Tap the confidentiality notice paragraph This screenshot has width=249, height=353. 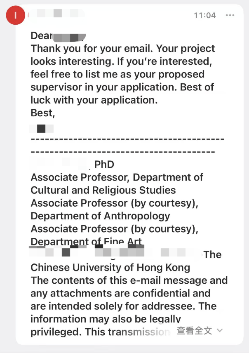pos(129,306)
